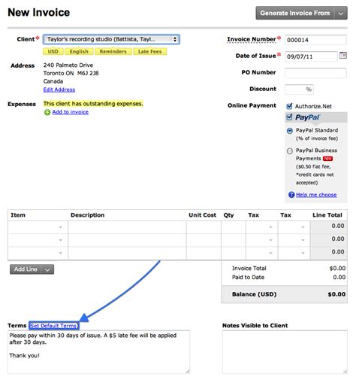Click the New Invoice heading
Image resolution: width=356 pixels, height=383 pixels.
[39, 13]
